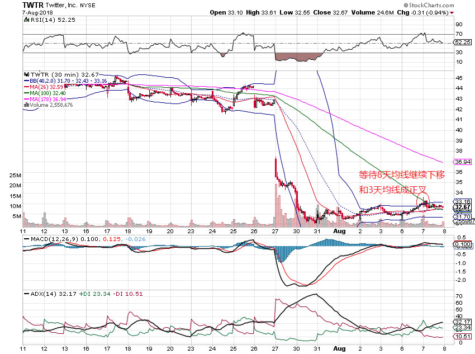Click the Volume 24.6M value

pos(372,12)
